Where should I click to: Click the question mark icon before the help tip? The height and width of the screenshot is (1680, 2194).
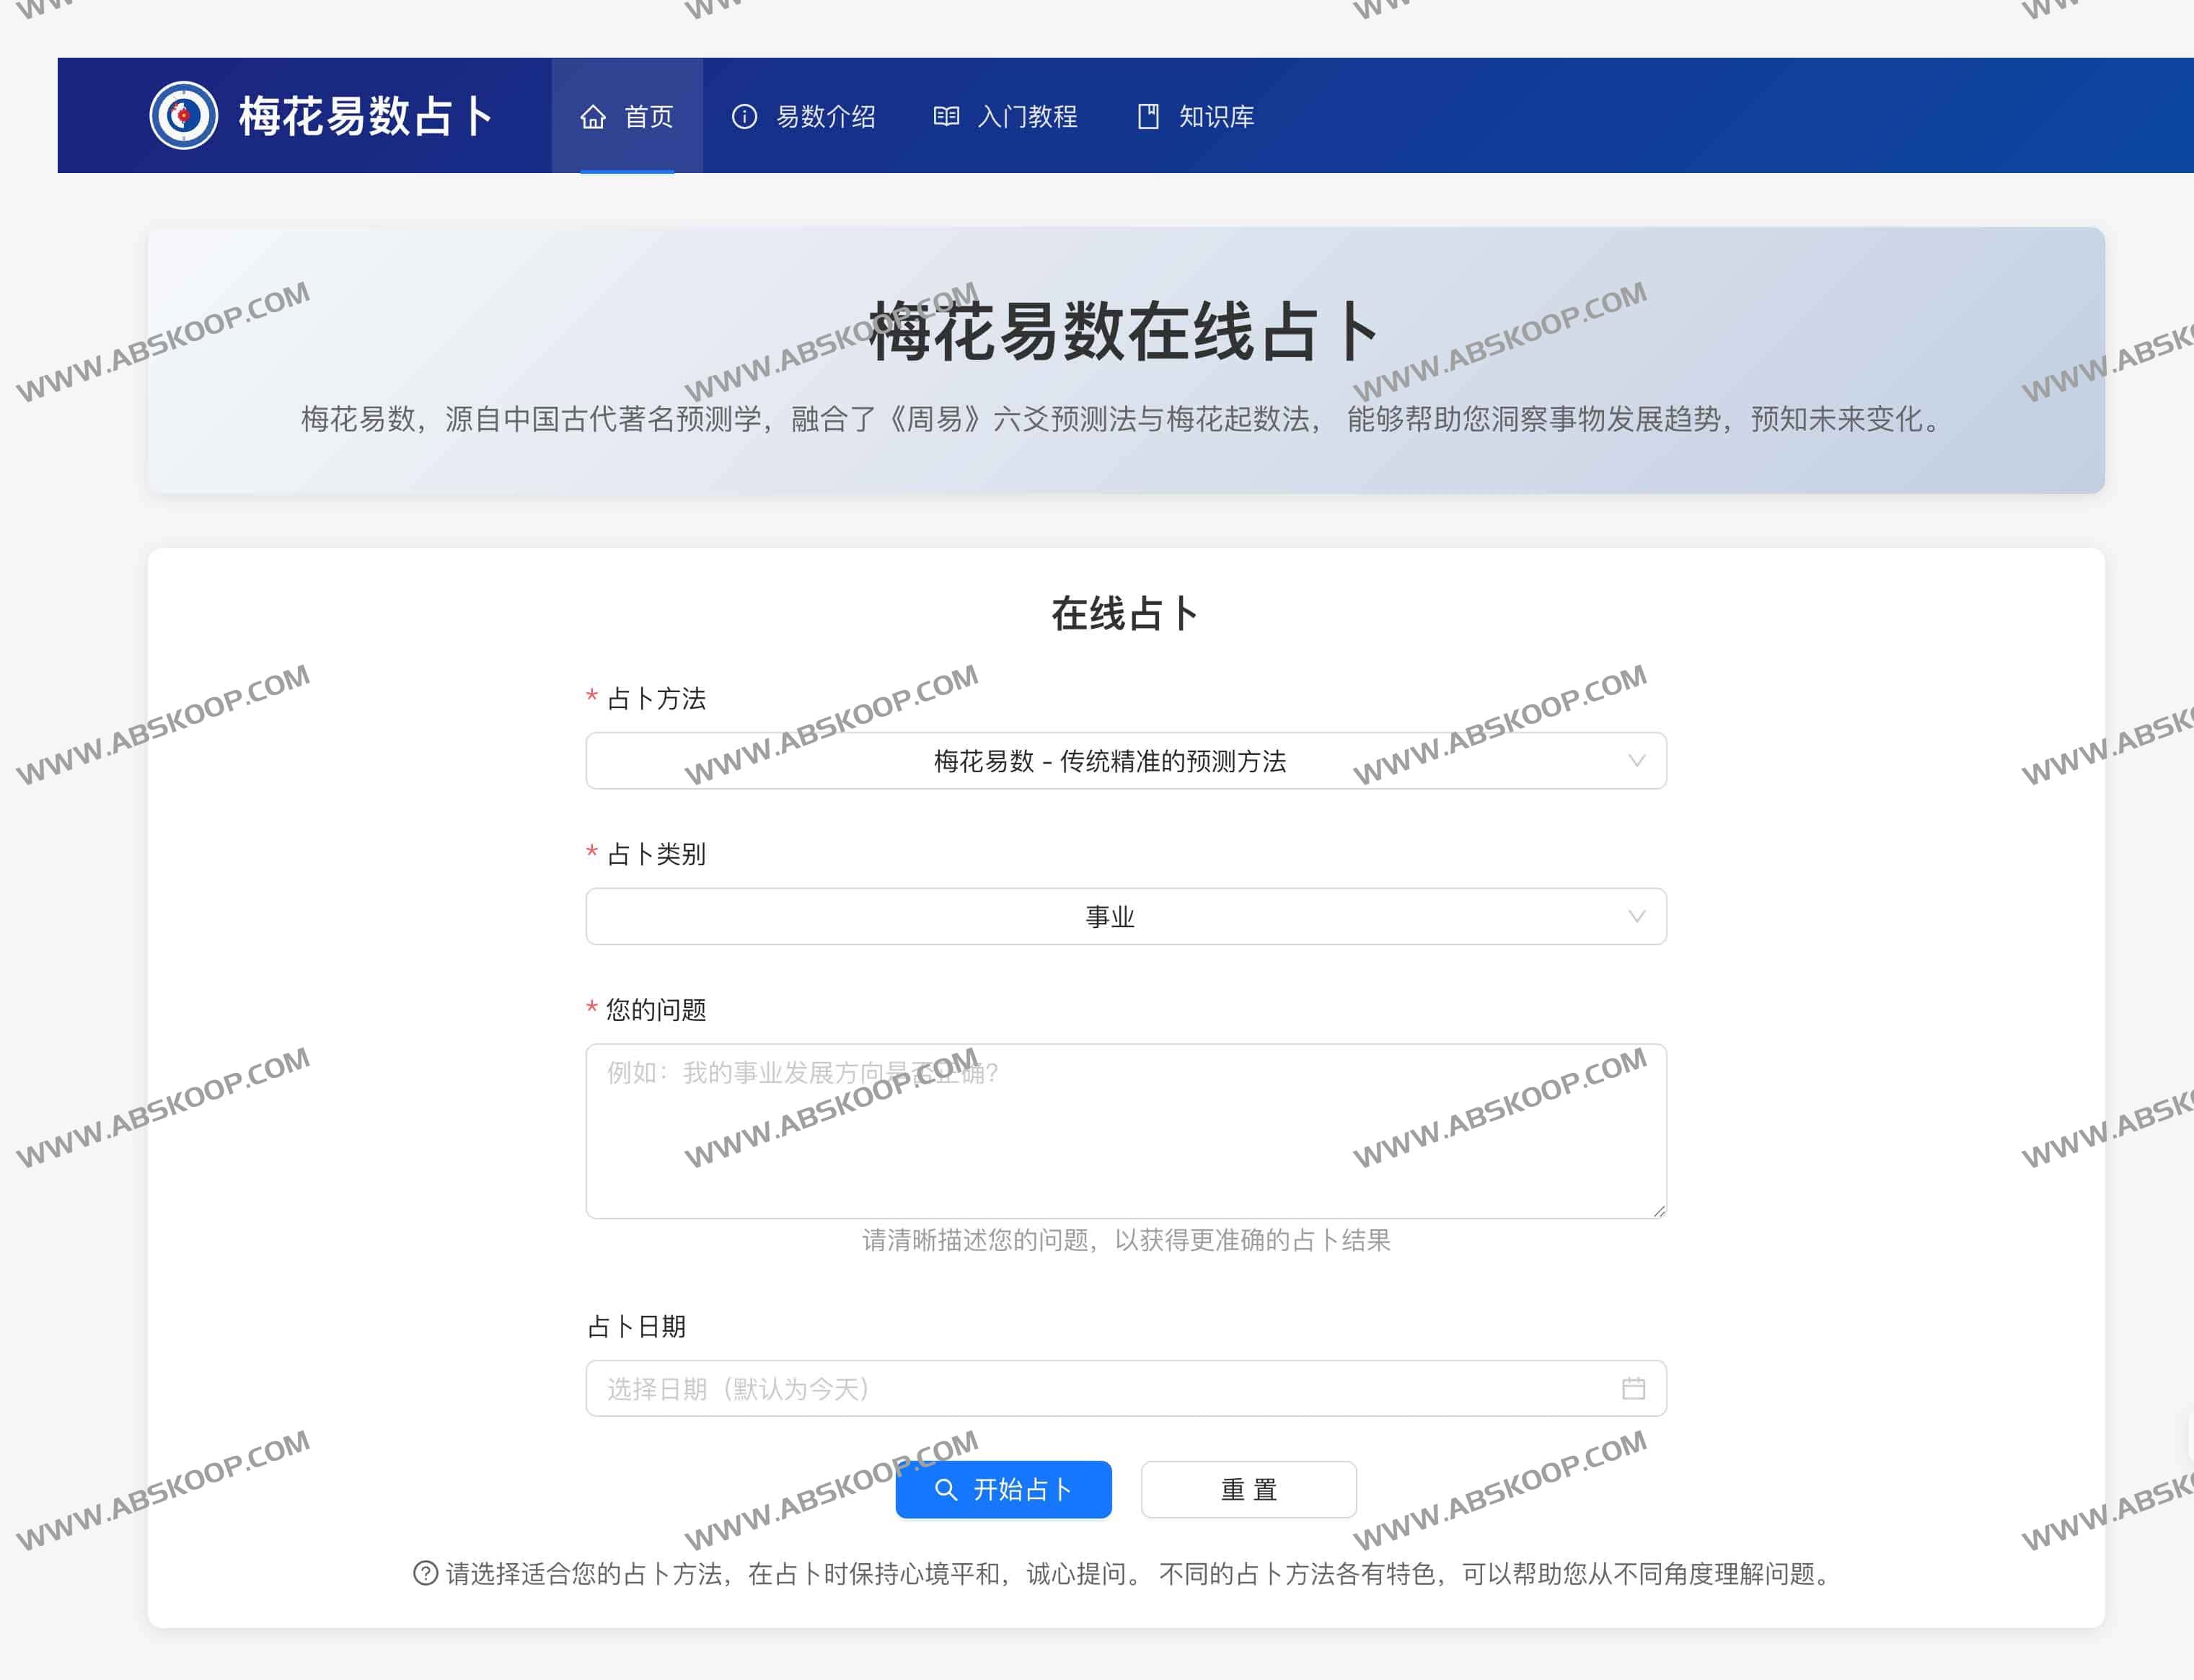pyautogui.click(x=425, y=1573)
